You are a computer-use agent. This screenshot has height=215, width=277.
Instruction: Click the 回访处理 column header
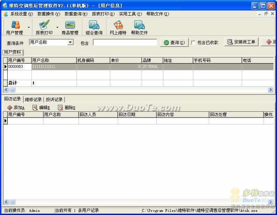(x=236, y=115)
